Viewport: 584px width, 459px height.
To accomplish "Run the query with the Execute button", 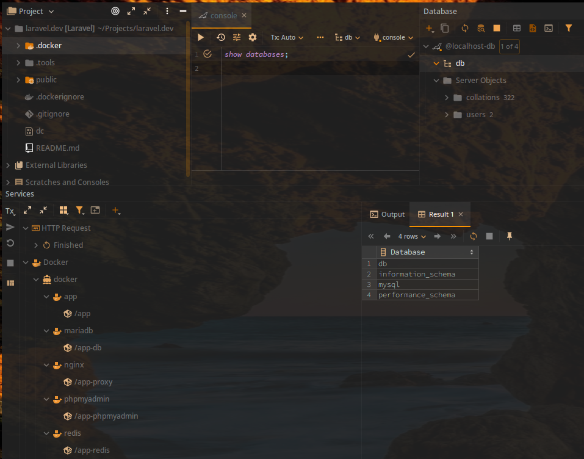I will click(x=201, y=37).
